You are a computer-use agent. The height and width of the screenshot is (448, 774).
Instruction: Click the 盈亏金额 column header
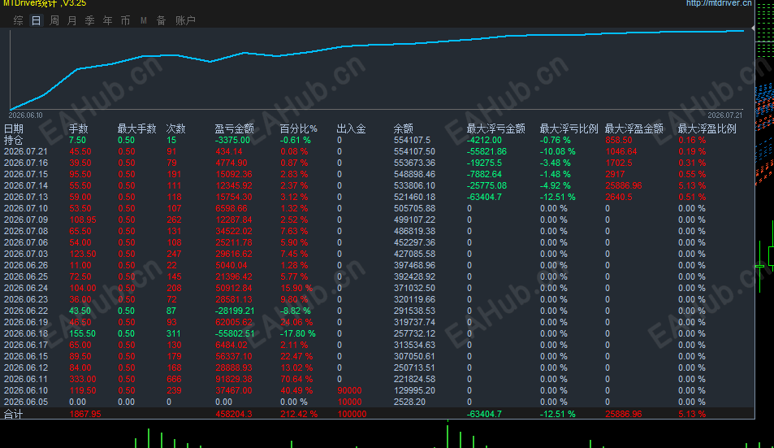click(x=235, y=129)
